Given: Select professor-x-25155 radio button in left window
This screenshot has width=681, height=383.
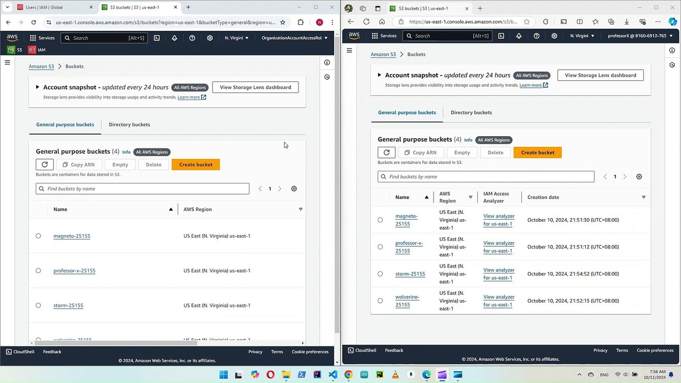Looking at the screenshot, I should [x=38, y=271].
